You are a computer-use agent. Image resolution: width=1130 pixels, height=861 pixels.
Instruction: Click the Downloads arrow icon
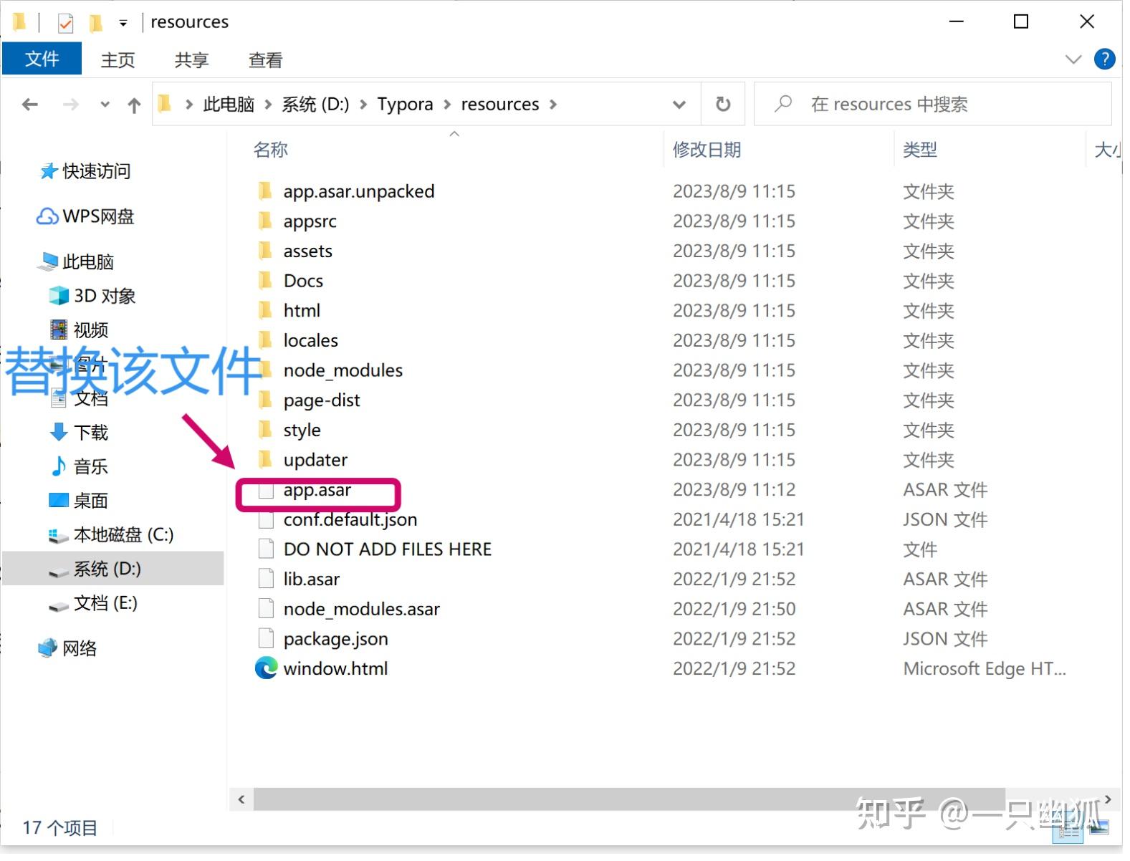click(59, 432)
